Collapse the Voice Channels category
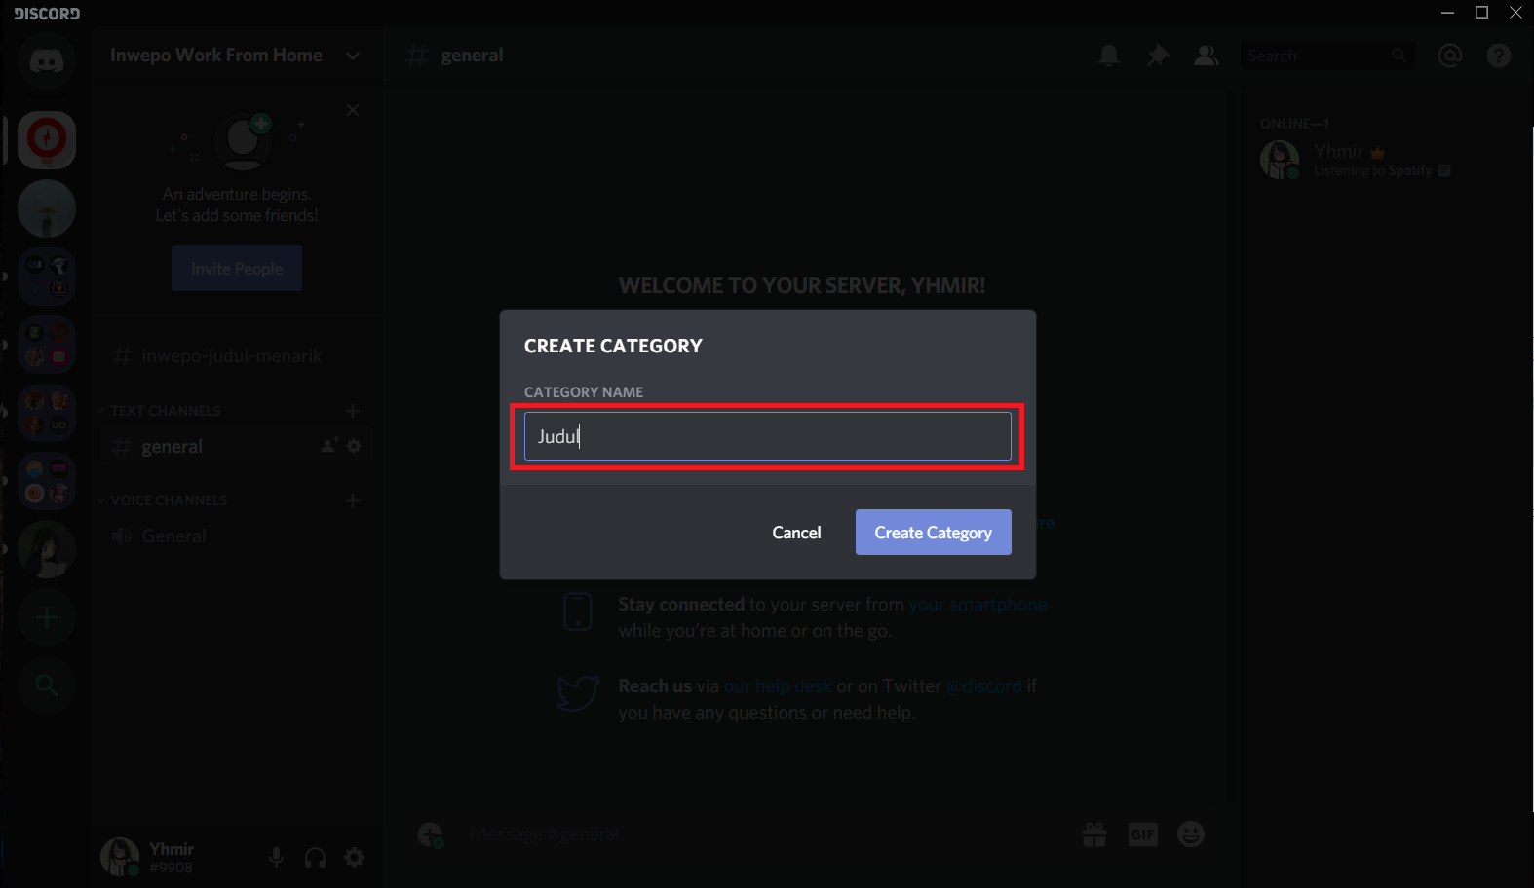The image size is (1534, 888). 168,500
